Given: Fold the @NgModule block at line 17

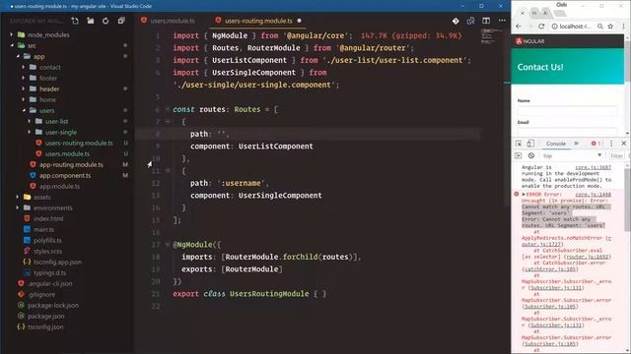Looking at the screenshot, I should [x=168, y=244].
